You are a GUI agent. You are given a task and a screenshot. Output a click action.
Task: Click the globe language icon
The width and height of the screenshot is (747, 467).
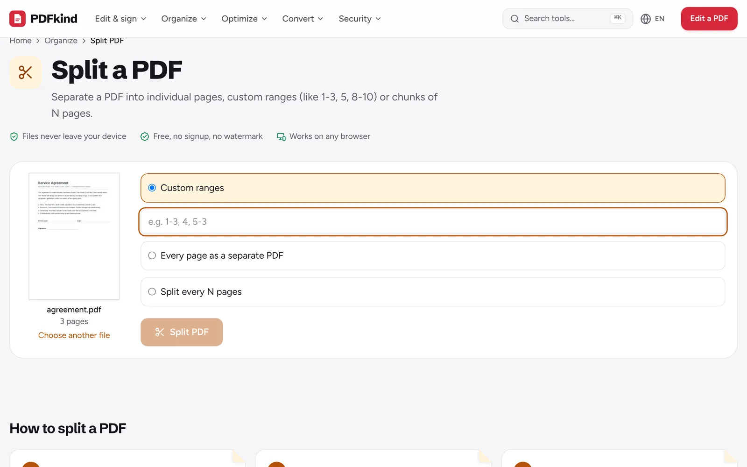(x=646, y=19)
